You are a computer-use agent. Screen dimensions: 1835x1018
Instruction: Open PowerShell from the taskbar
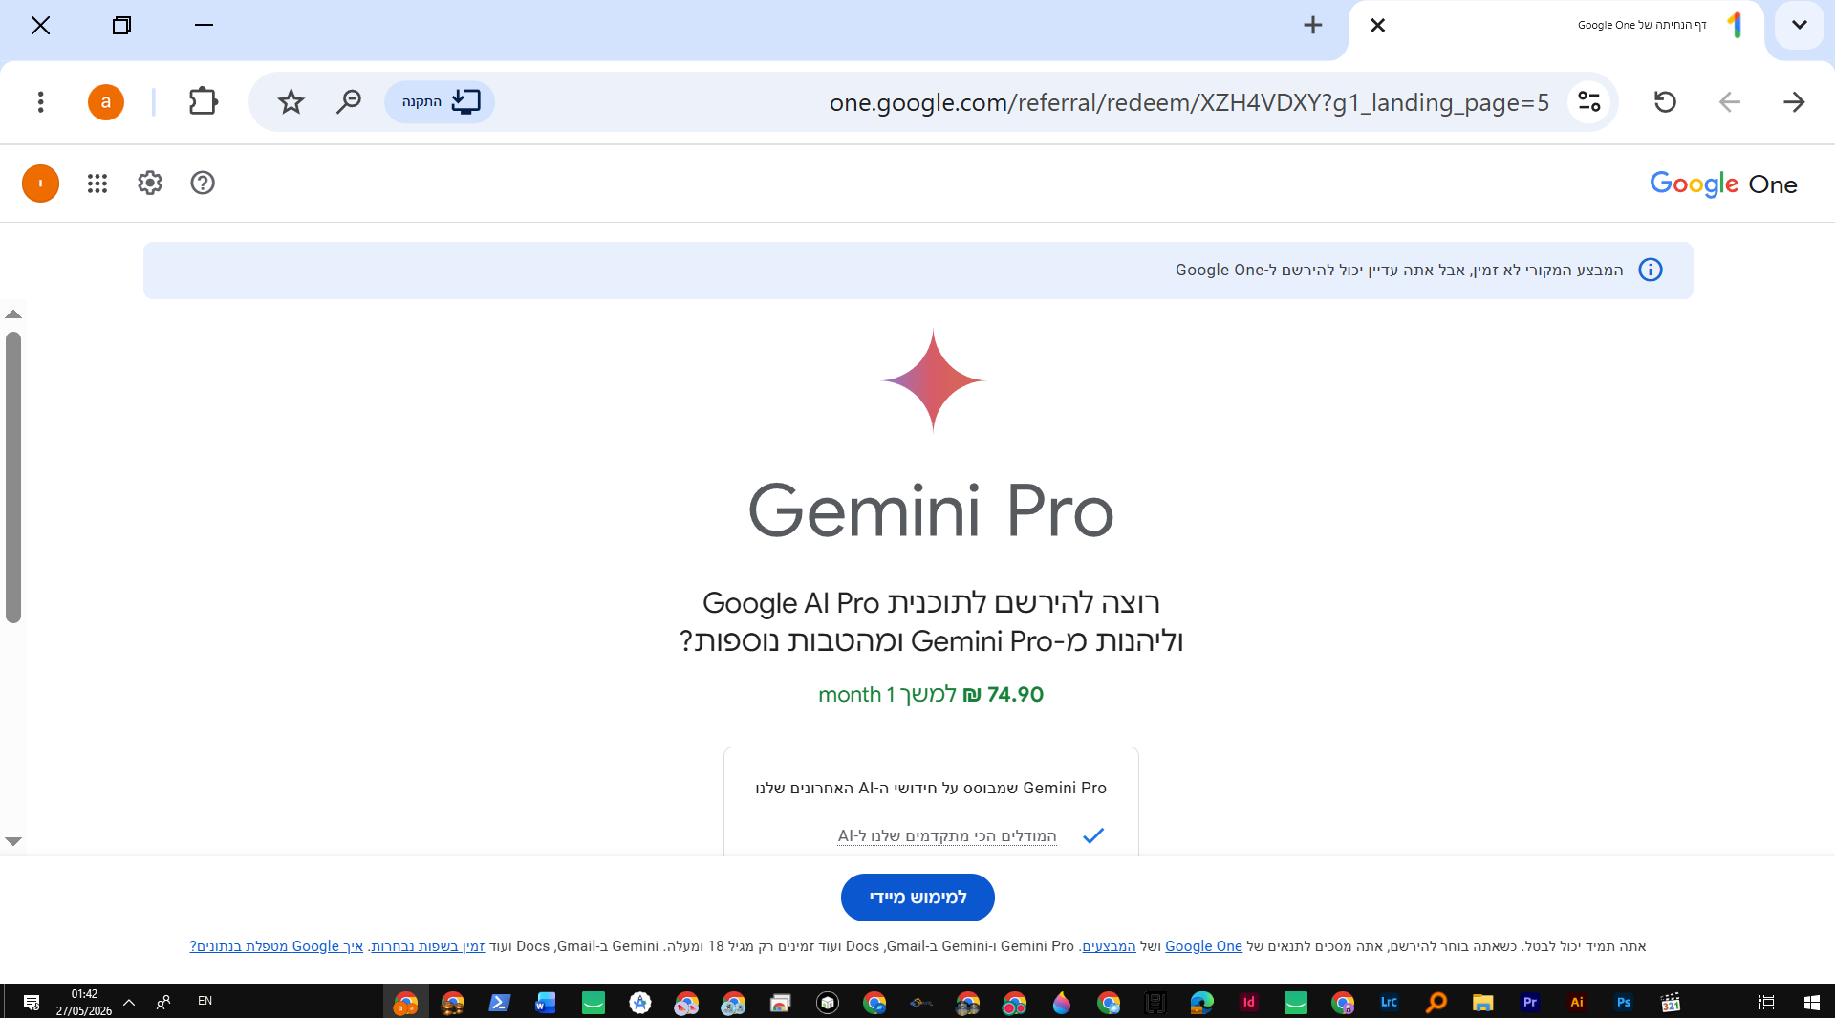499,1002
